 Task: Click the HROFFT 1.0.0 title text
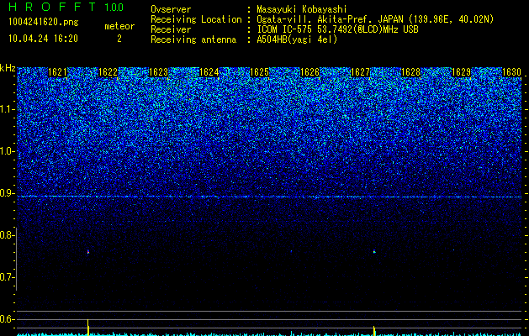click(x=66, y=7)
